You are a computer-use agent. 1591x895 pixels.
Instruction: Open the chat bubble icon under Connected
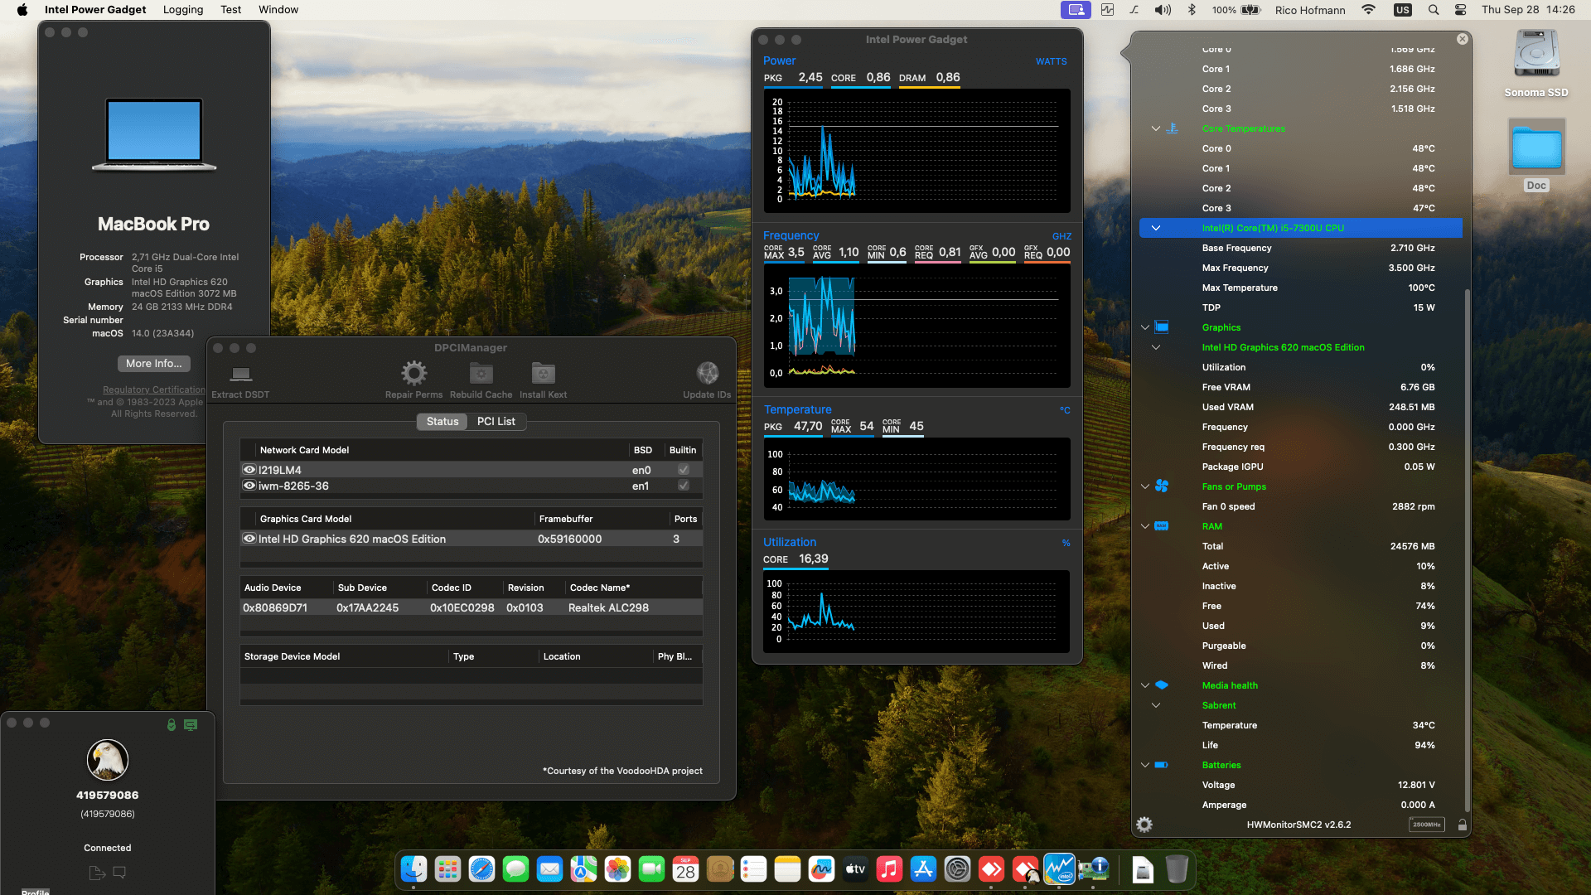point(119,873)
